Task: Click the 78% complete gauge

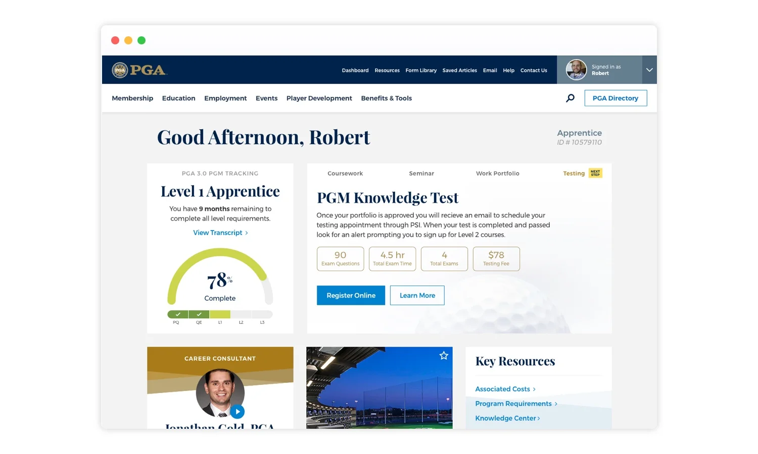Action: (220, 276)
